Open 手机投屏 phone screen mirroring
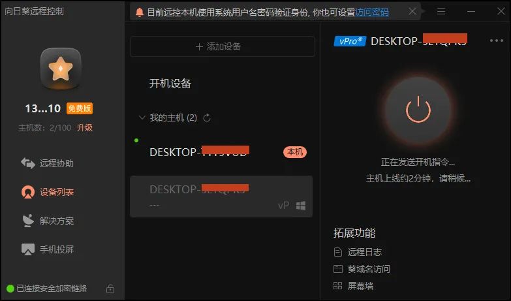Screen dimensions: 511x301 coord(47,249)
